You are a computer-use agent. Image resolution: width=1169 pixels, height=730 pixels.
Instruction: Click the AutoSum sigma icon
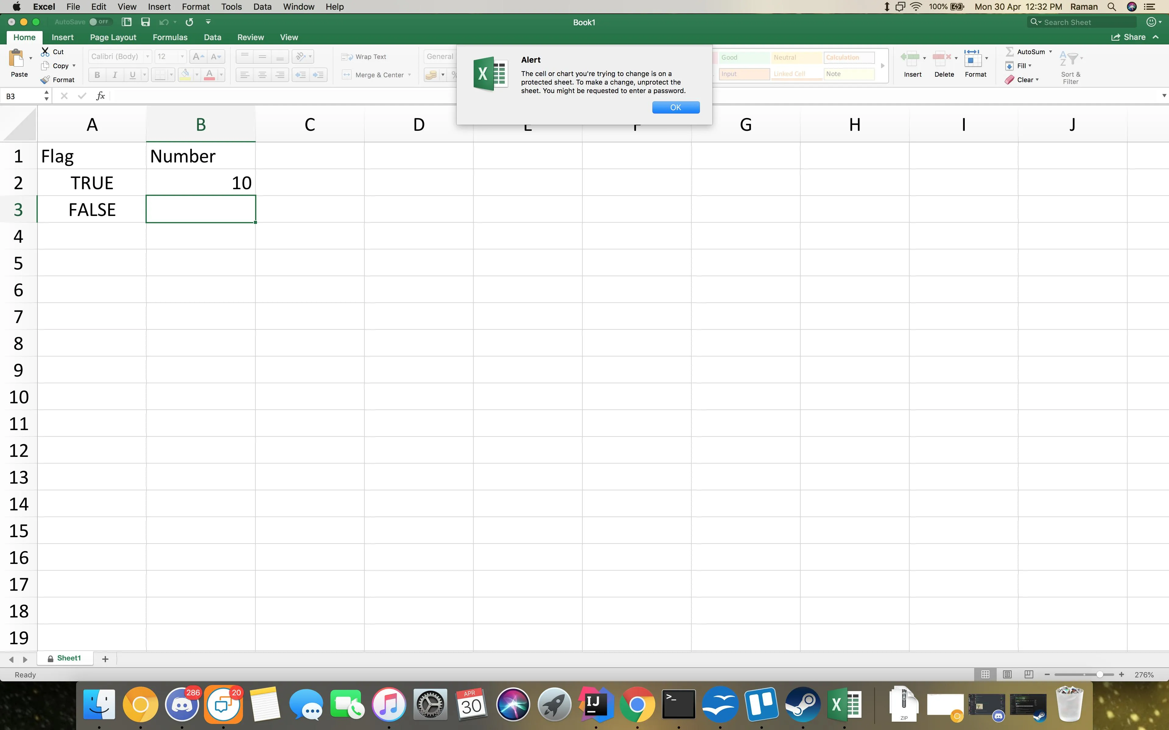click(1009, 52)
